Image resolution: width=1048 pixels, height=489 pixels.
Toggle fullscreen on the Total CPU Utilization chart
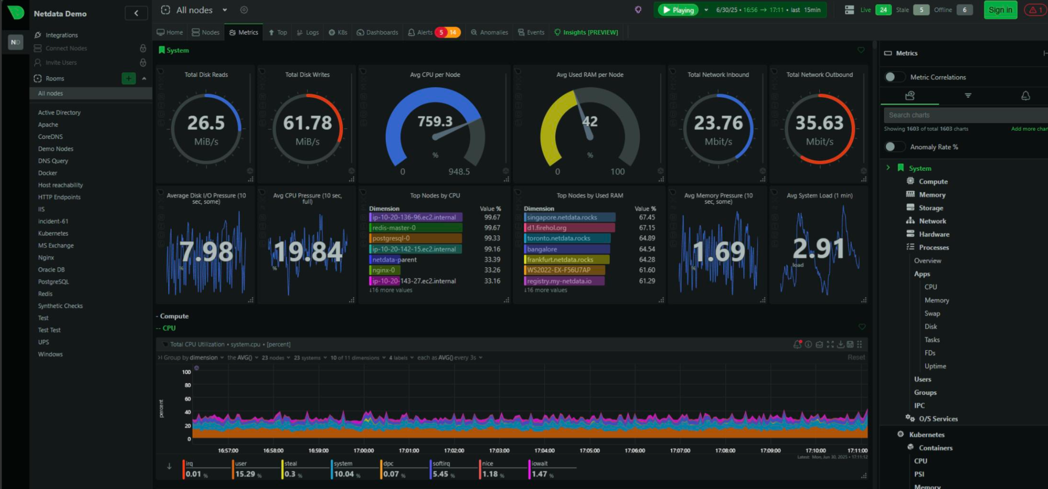[x=830, y=344]
